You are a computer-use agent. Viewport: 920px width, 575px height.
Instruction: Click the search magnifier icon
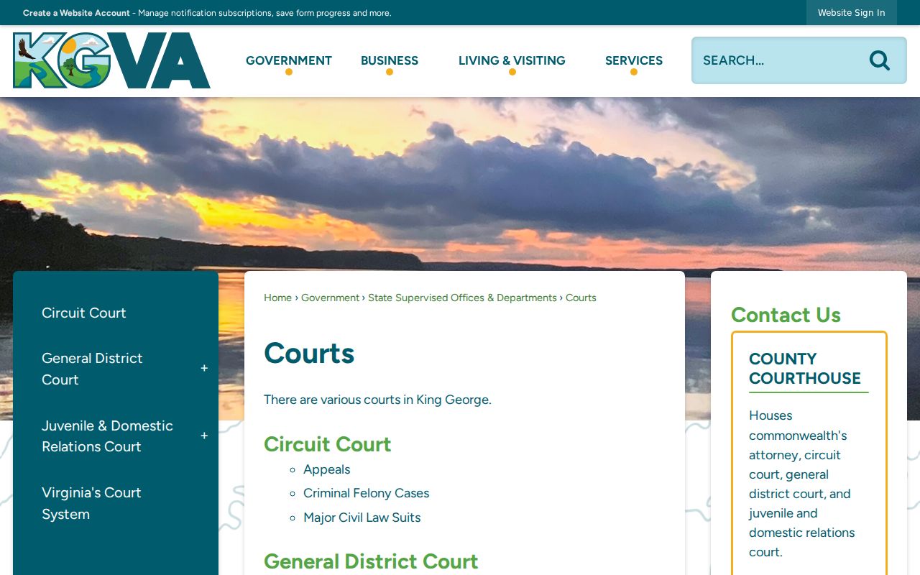tap(879, 60)
